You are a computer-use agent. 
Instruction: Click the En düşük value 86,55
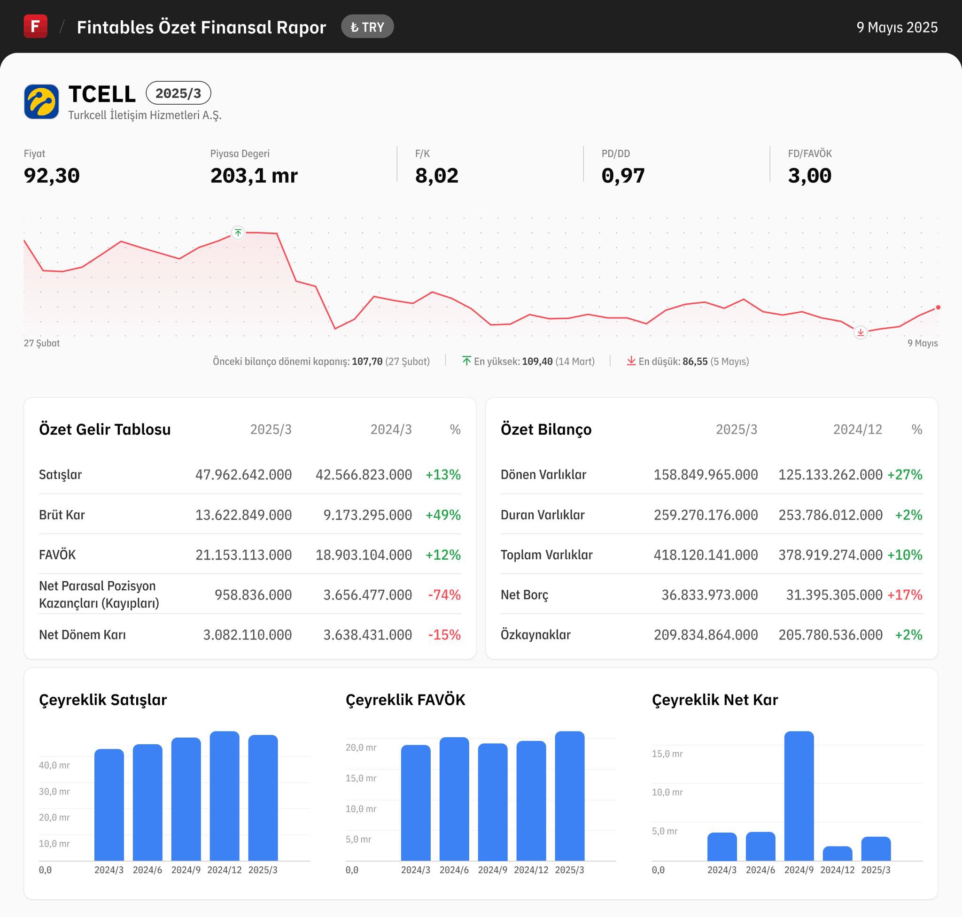(695, 361)
